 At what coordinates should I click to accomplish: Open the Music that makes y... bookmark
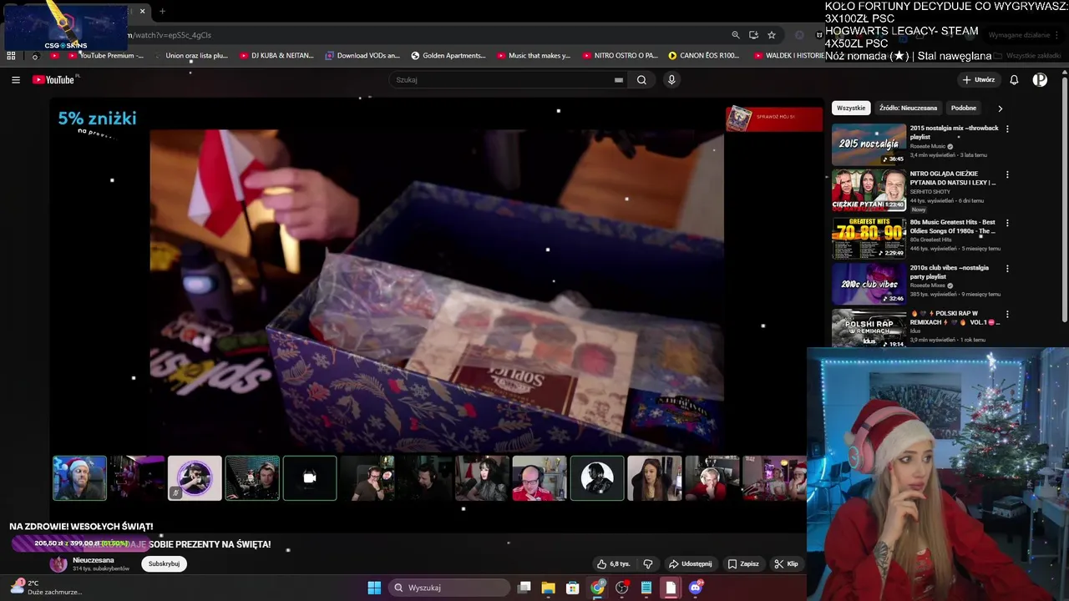(534, 56)
